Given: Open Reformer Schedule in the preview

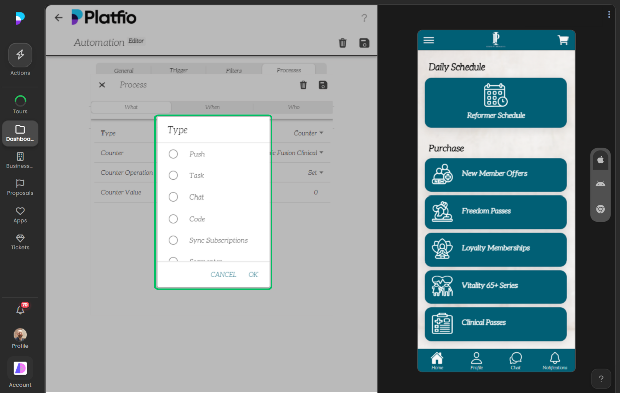Looking at the screenshot, I should click(495, 102).
